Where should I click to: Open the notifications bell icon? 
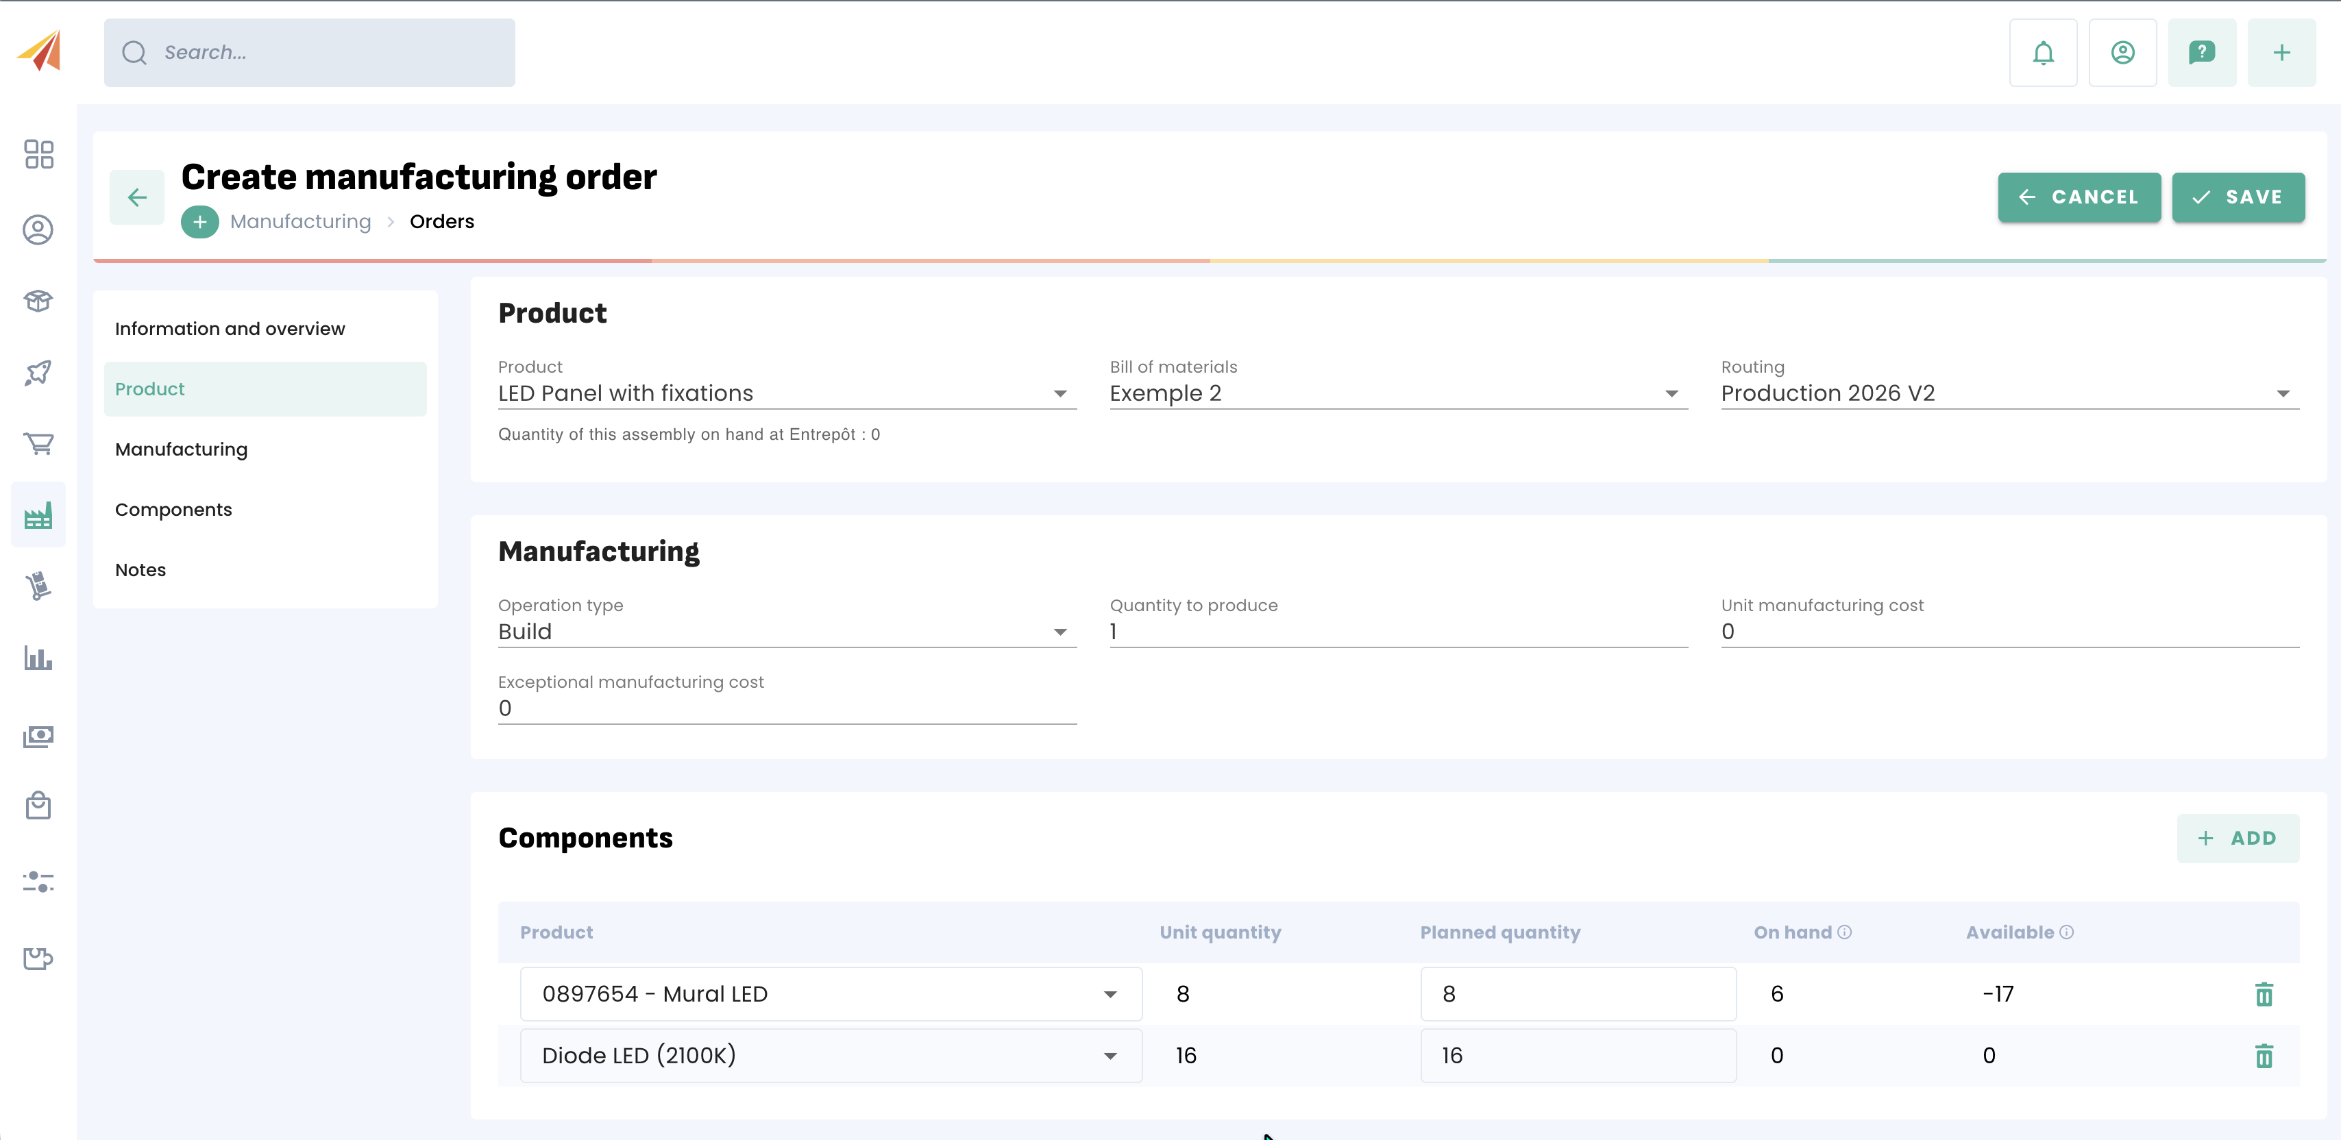click(2042, 53)
